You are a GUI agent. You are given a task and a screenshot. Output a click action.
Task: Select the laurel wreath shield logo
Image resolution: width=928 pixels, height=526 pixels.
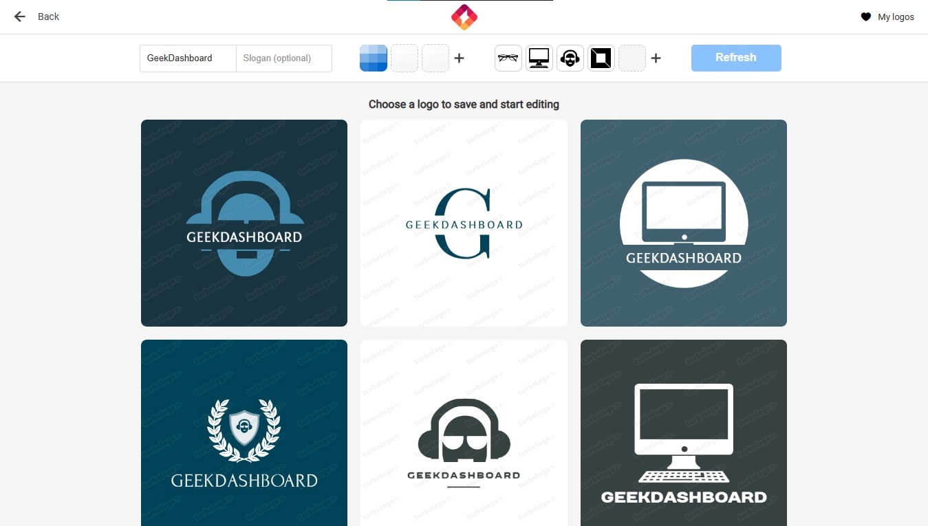[x=244, y=432]
